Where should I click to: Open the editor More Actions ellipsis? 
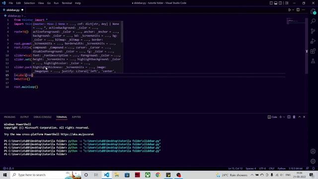(x=304, y=10)
